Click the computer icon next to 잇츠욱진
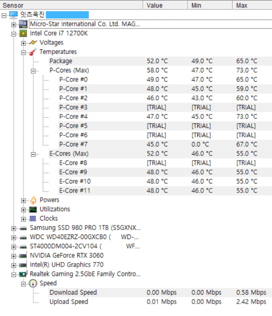 coord(14,14)
